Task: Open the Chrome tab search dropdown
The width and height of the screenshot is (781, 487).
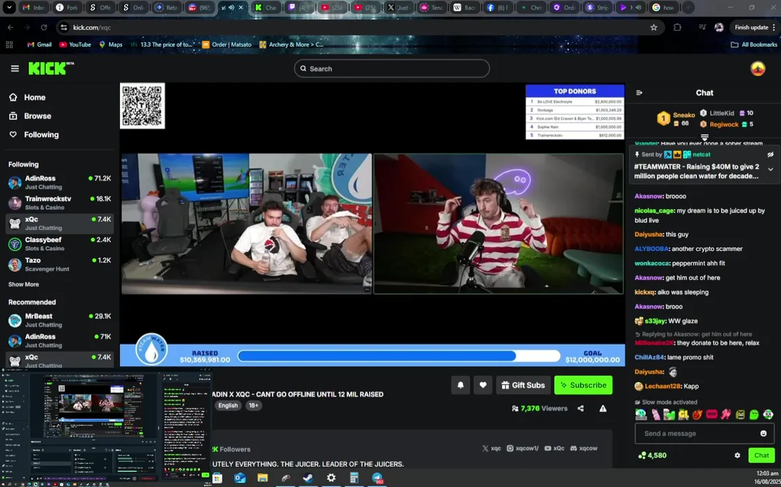Action: pyautogui.click(x=9, y=7)
